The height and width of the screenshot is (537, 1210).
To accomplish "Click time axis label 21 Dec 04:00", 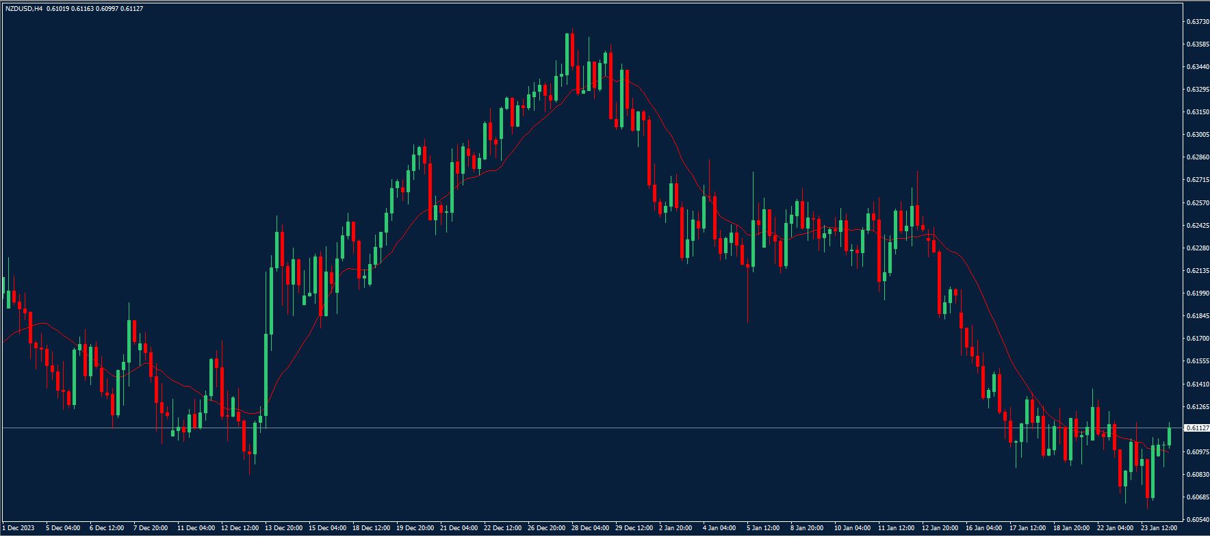I will coord(459,528).
